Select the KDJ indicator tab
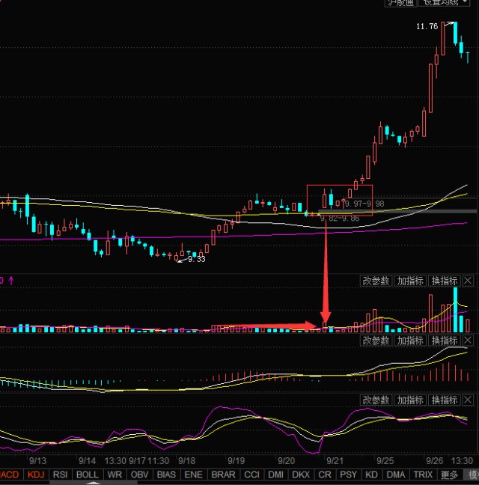The width and height of the screenshot is (479, 485). pos(36,475)
